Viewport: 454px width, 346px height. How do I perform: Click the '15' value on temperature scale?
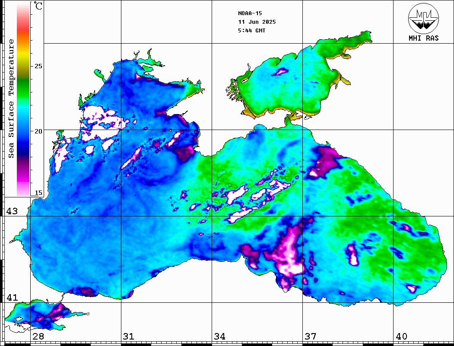click(x=38, y=193)
